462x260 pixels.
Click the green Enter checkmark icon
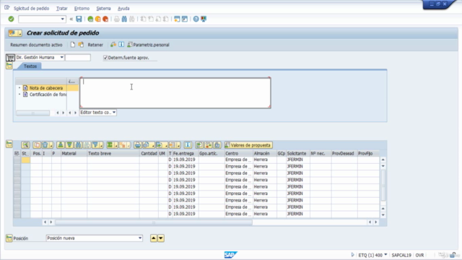[12, 19]
